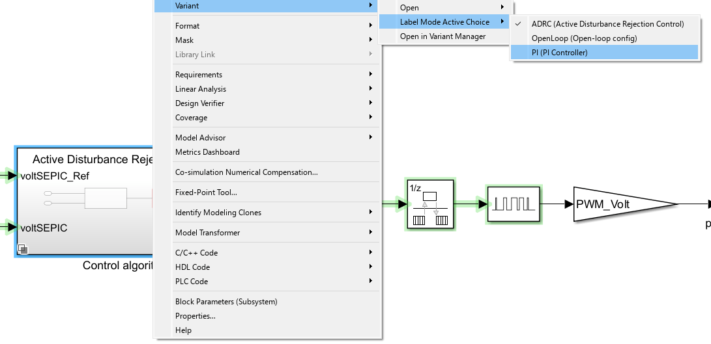The image size is (711, 344).
Task: Open Block Parameters (Subsystem)
Action: point(226,302)
